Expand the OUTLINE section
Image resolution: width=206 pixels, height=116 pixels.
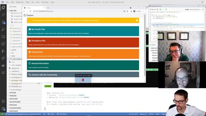click(13, 93)
